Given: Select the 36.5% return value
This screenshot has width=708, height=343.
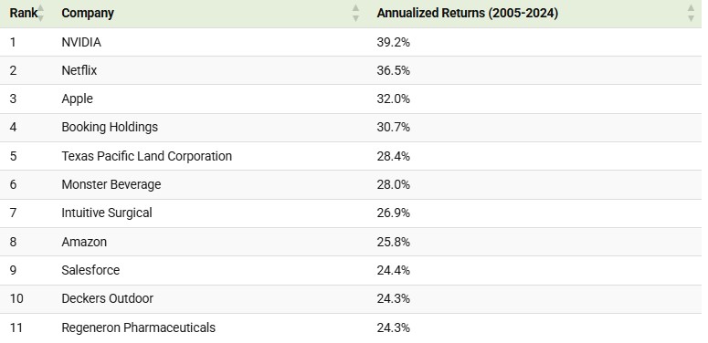Looking at the screenshot, I should pyautogui.click(x=394, y=71).
